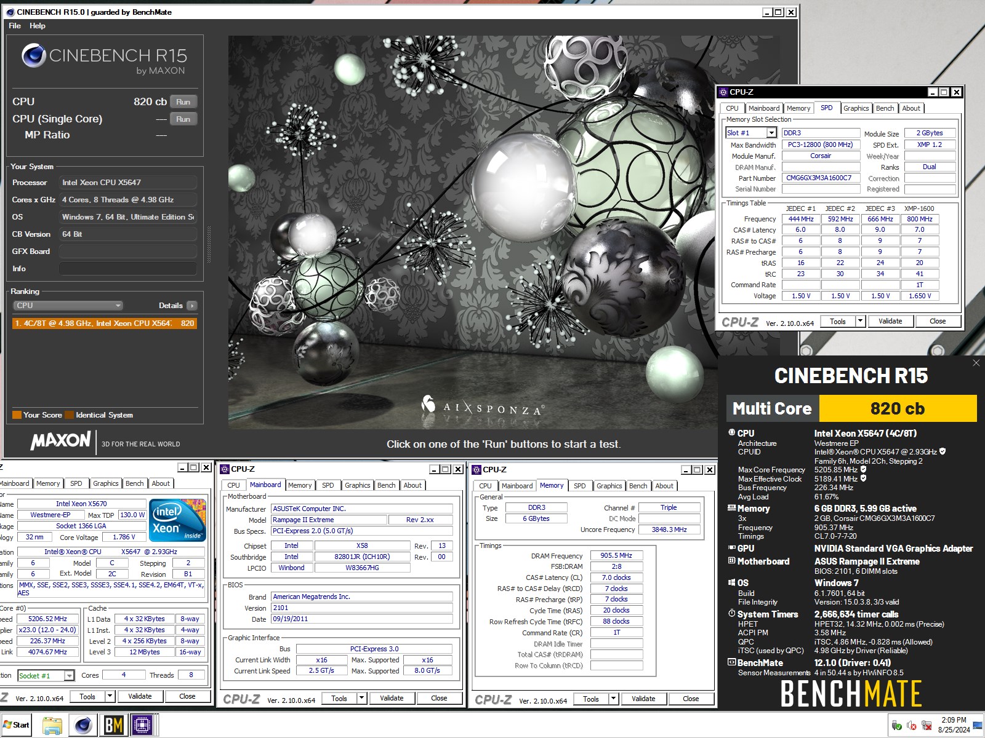
Task: Click the GPU section icon in BenchMate
Action: (731, 548)
